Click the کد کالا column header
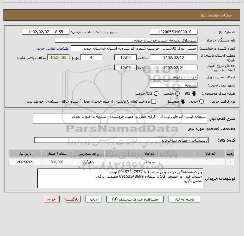This screenshot has height=236, width=244. click(x=210, y=154)
